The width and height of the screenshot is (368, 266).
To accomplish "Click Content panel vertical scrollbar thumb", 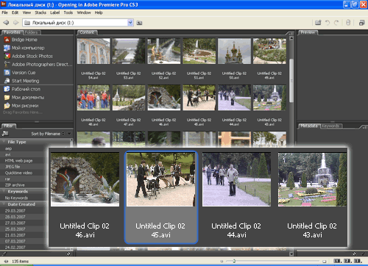I will point(291,81).
